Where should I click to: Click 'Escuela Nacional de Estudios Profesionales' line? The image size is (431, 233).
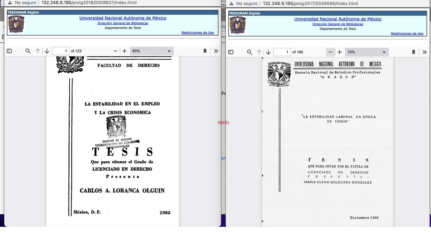[338, 72]
